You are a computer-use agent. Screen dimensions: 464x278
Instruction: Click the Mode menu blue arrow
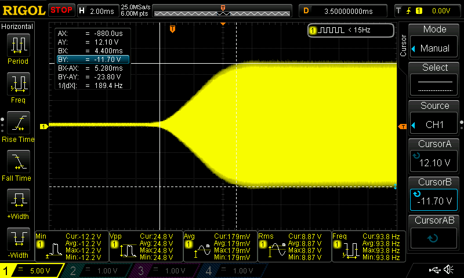[x=414, y=49]
